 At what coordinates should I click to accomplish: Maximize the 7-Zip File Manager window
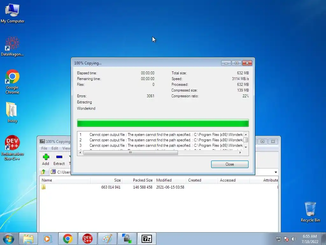point(262,141)
